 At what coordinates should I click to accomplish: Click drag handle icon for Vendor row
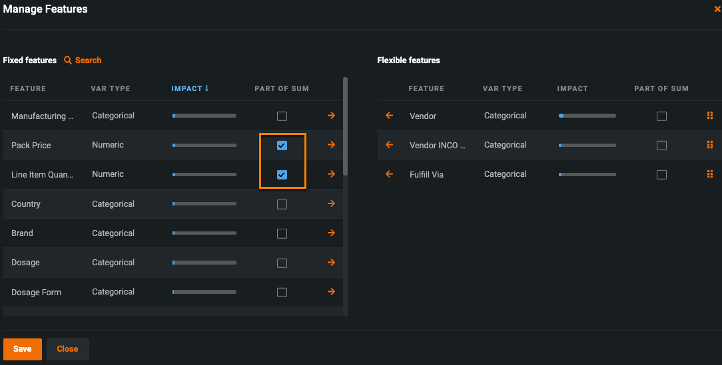709,116
